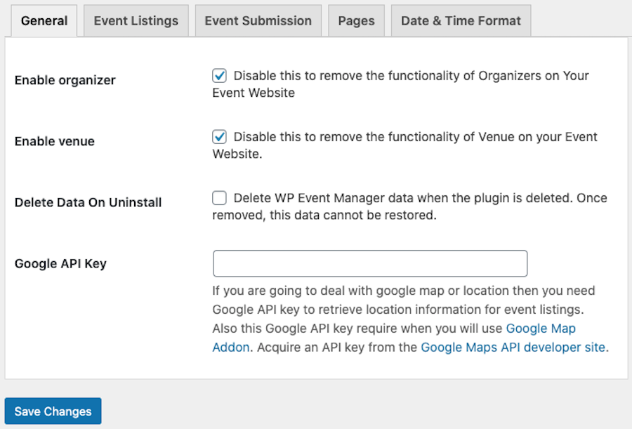Focus the Google API Key text field
This screenshot has height=429, width=632.
(x=370, y=263)
